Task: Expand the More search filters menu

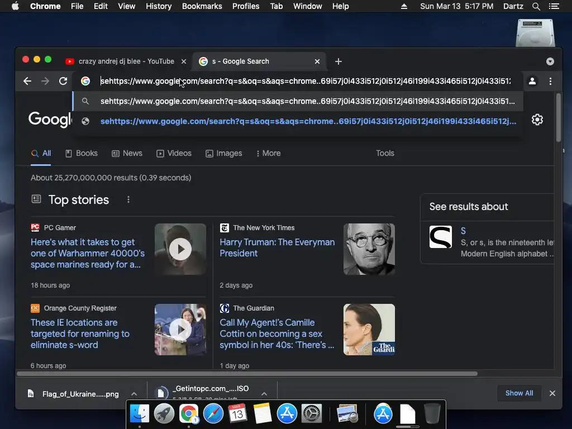Action: point(268,153)
